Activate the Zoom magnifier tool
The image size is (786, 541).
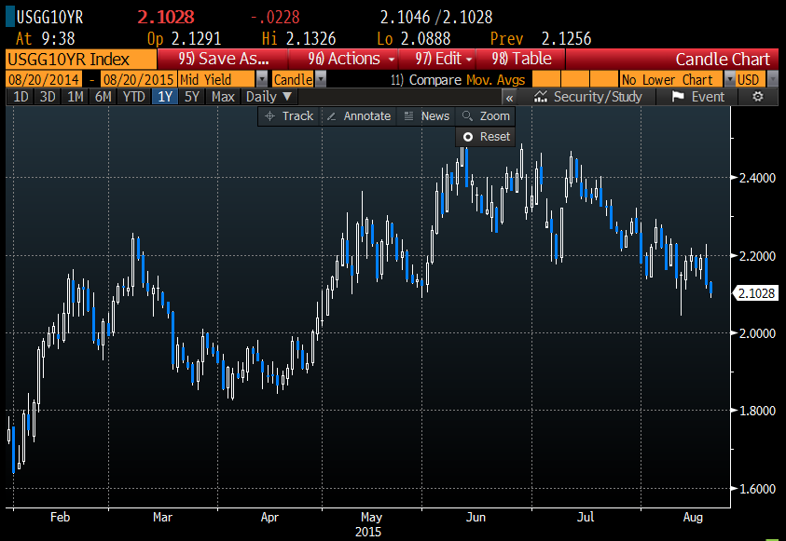[x=485, y=115]
